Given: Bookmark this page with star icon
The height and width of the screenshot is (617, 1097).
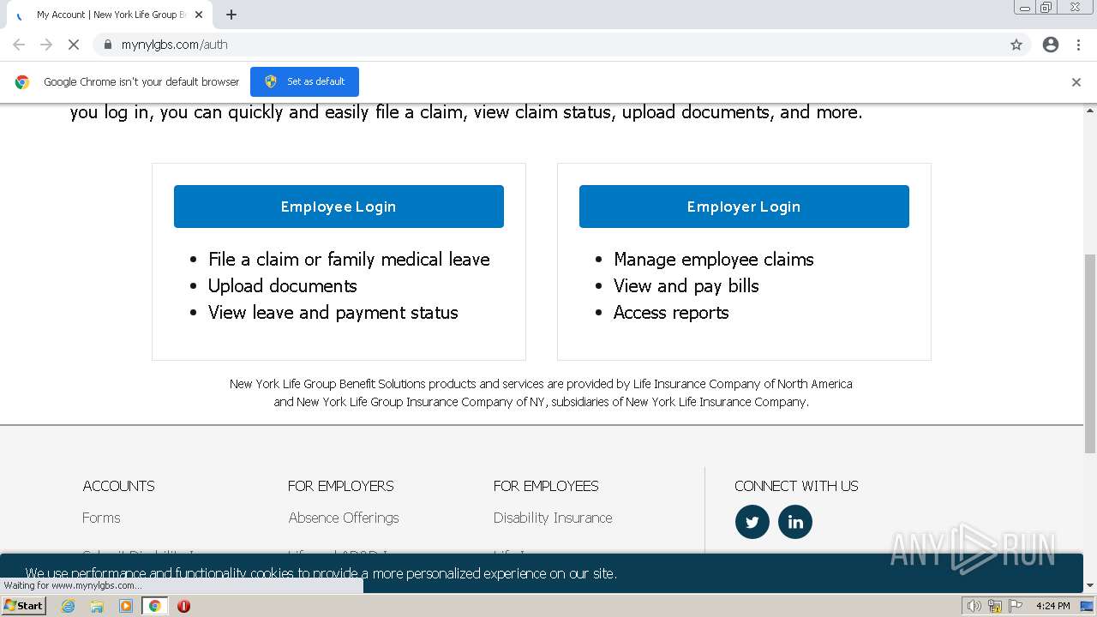Looking at the screenshot, I should tap(1016, 45).
